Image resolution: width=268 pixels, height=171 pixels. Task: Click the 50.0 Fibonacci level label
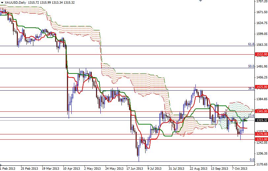251,66
